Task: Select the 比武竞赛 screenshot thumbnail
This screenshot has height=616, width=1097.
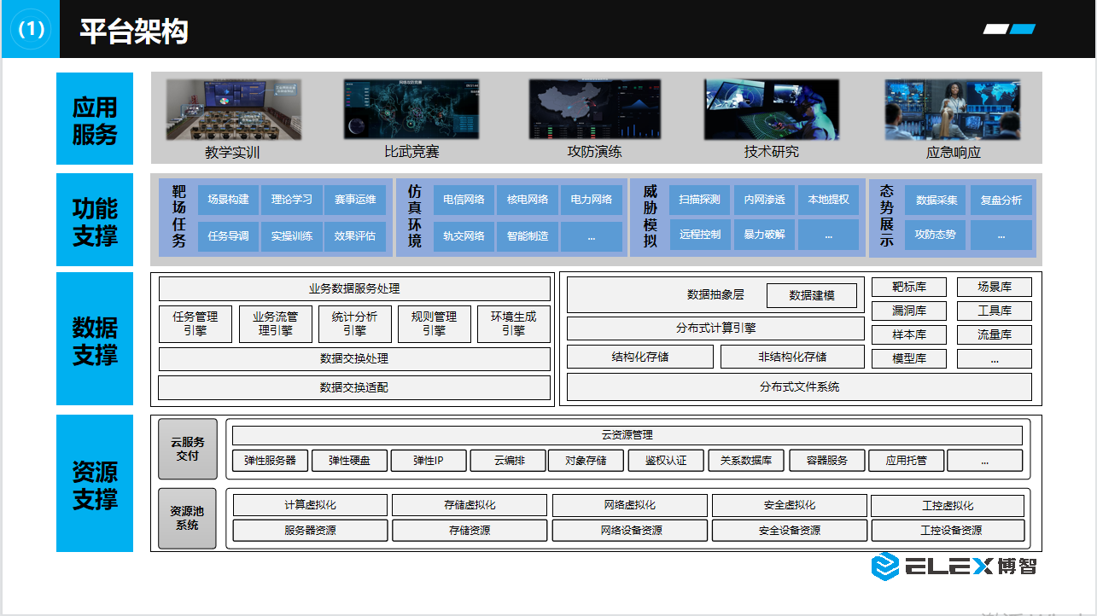Action: point(411,110)
